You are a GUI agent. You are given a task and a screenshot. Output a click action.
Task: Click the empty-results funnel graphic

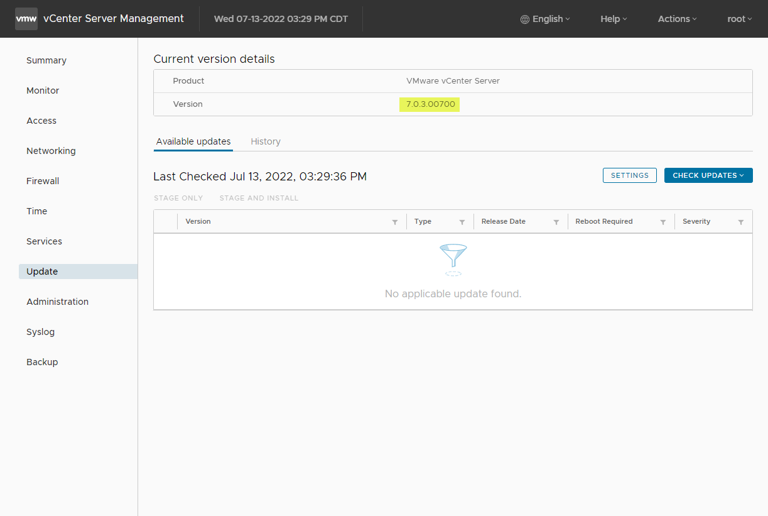[x=453, y=260]
